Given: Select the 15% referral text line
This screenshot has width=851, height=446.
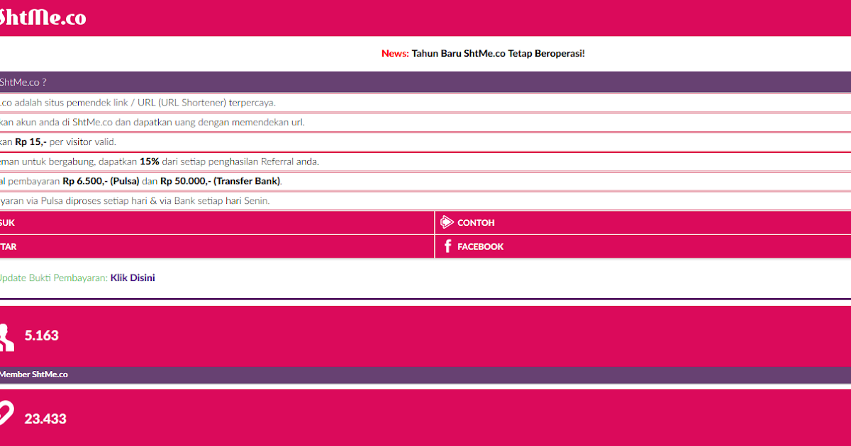Looking at the screenshot, I should [x=160, y=161].
